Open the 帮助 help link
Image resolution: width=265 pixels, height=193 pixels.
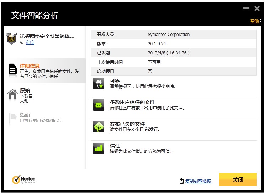(255, 21)
